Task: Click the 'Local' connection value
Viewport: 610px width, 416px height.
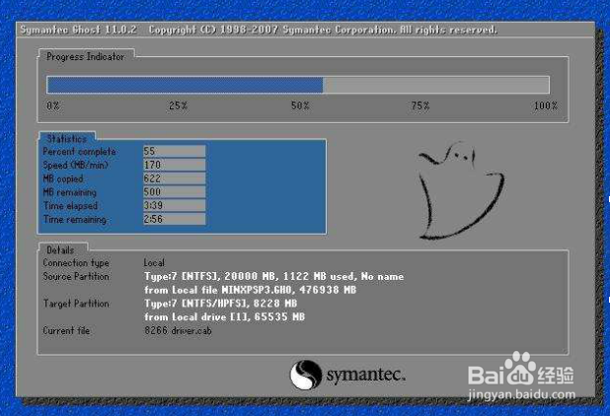Action: tap(154, 263)
